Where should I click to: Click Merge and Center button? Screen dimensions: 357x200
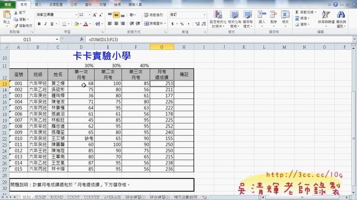pos(153,23)
